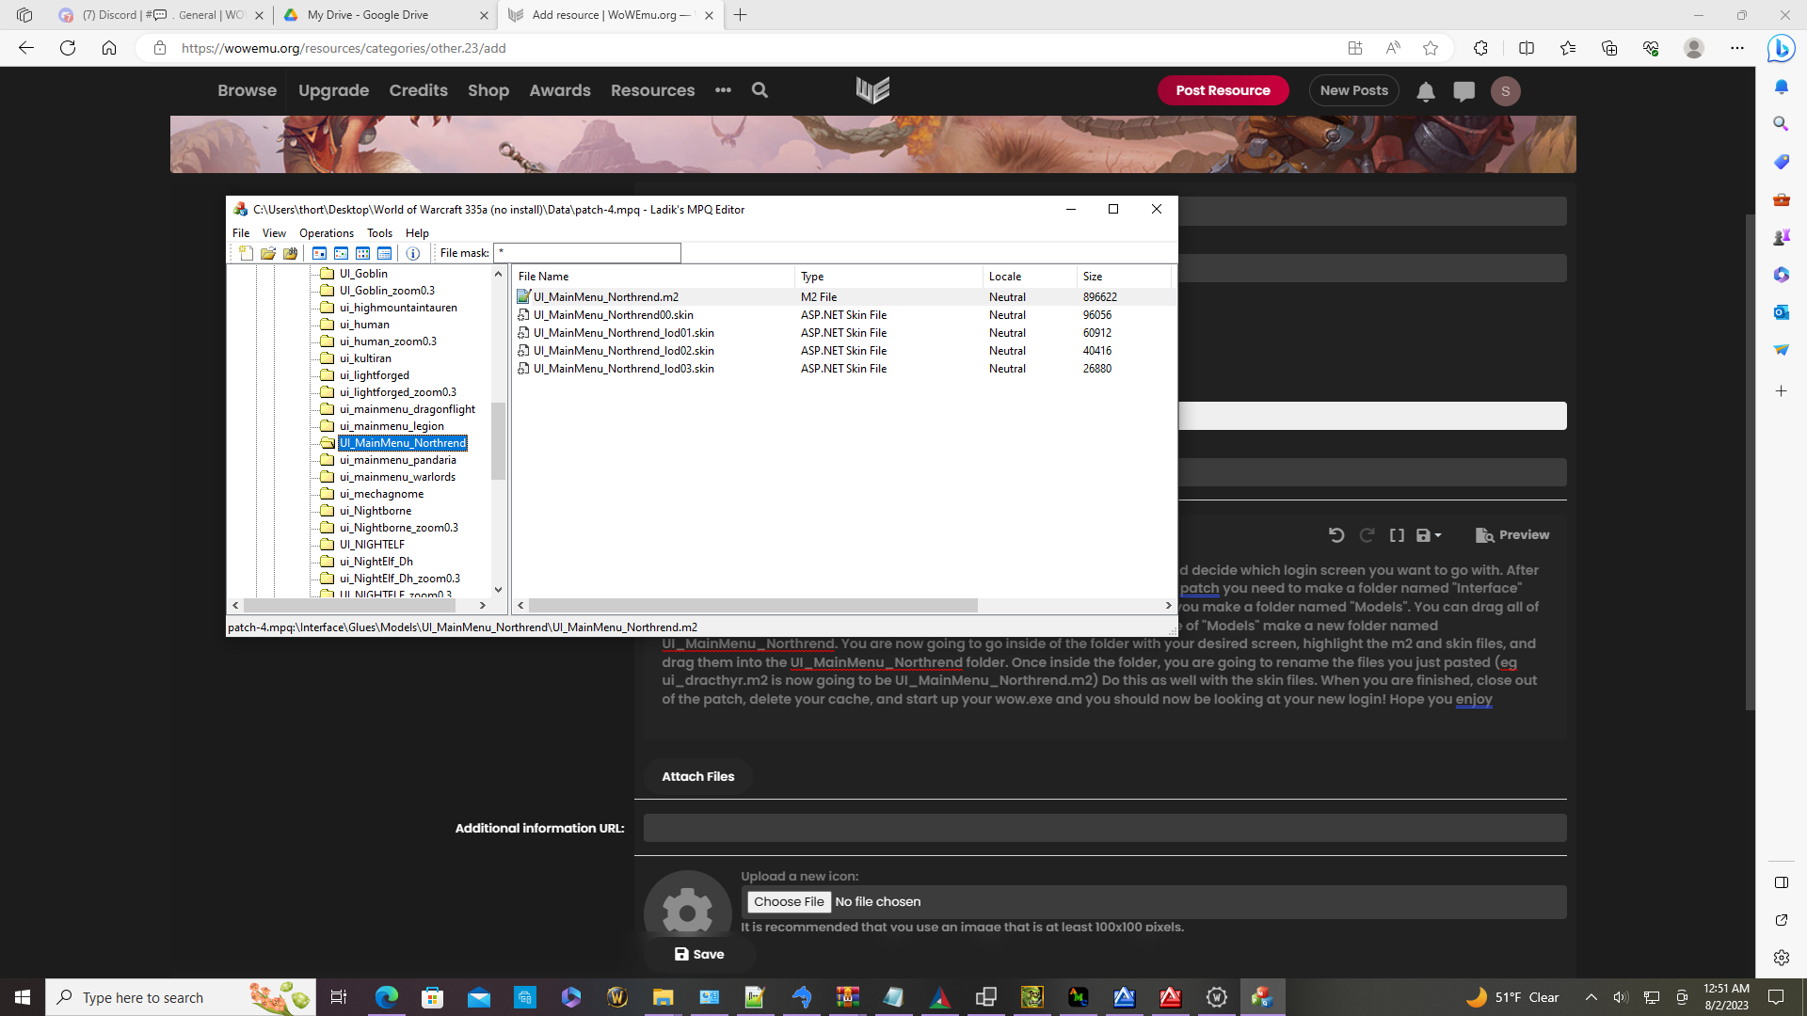Image resolution: width=1807 pixels, height=1016 pixels.
Task: Click the Preview button in editor
Action: click(x=1512, y=535)
